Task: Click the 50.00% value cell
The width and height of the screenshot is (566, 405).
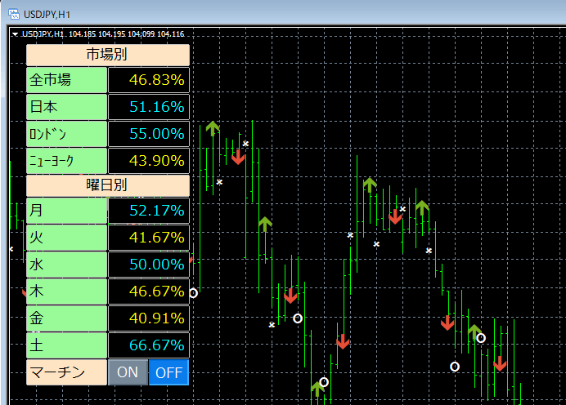Action: click(149, 265)
